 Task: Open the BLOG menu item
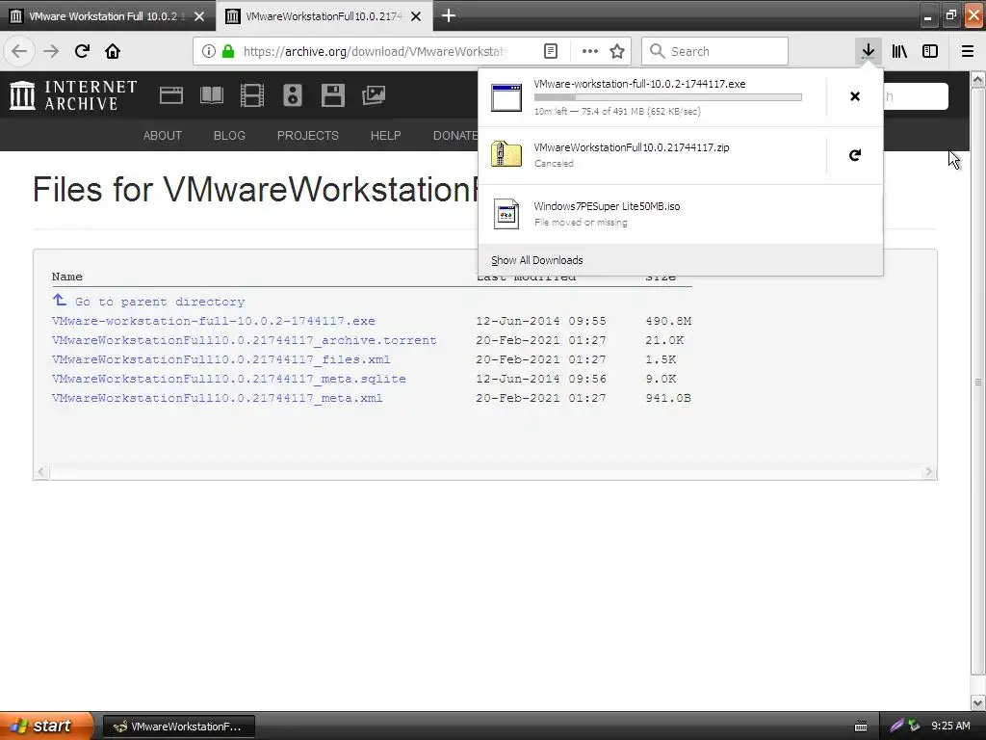(x=229, y=135)
